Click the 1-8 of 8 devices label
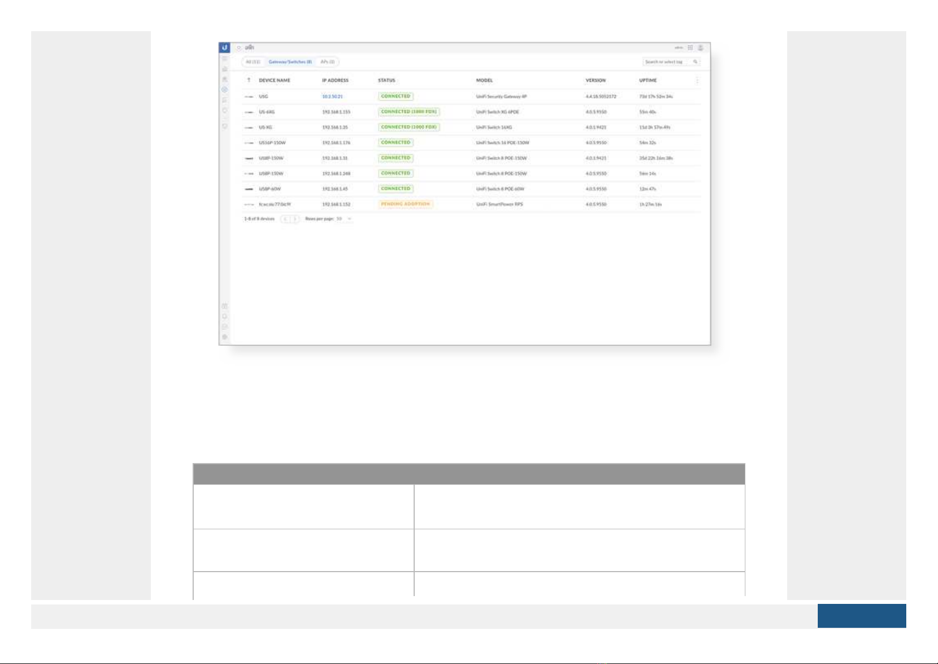The width and height of the screenshot is (938, 664). point(259,219)
